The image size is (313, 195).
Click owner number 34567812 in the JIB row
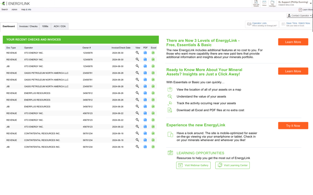tap(88, 107)
